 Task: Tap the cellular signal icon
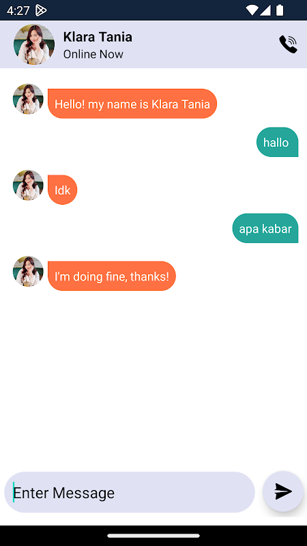pos(265,10)
